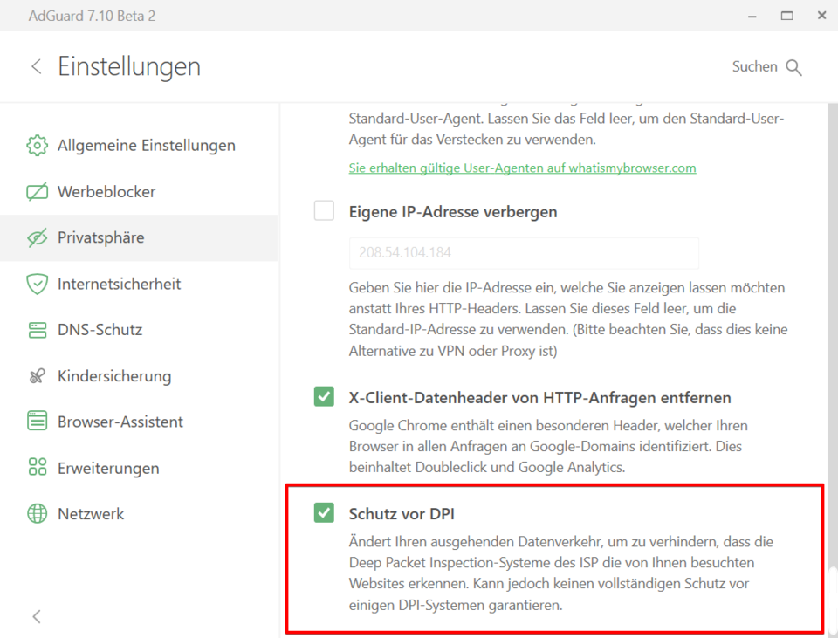Select Privatsphäre in sidebar

point(139,237)
